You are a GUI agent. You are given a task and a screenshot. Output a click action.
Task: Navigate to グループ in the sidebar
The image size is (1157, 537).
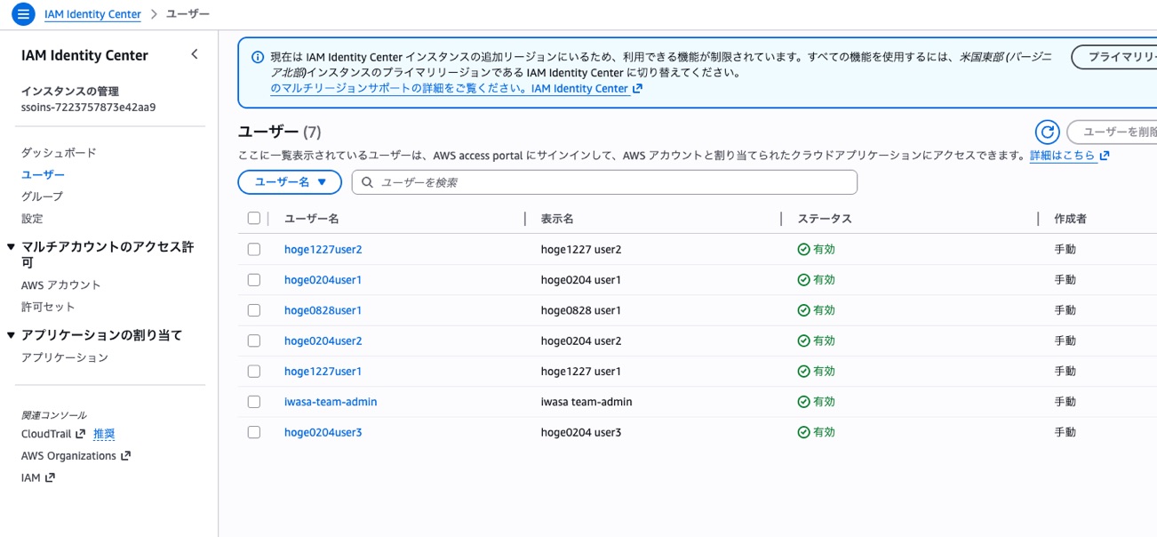(37, 196)
